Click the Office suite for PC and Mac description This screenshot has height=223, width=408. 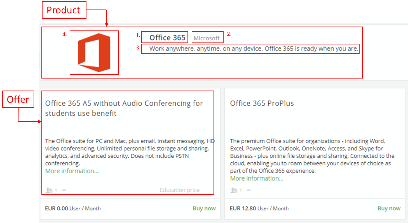tap(130, 152)
